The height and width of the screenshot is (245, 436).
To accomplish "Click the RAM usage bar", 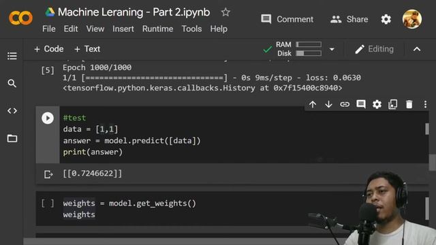I will pos(309,44).
